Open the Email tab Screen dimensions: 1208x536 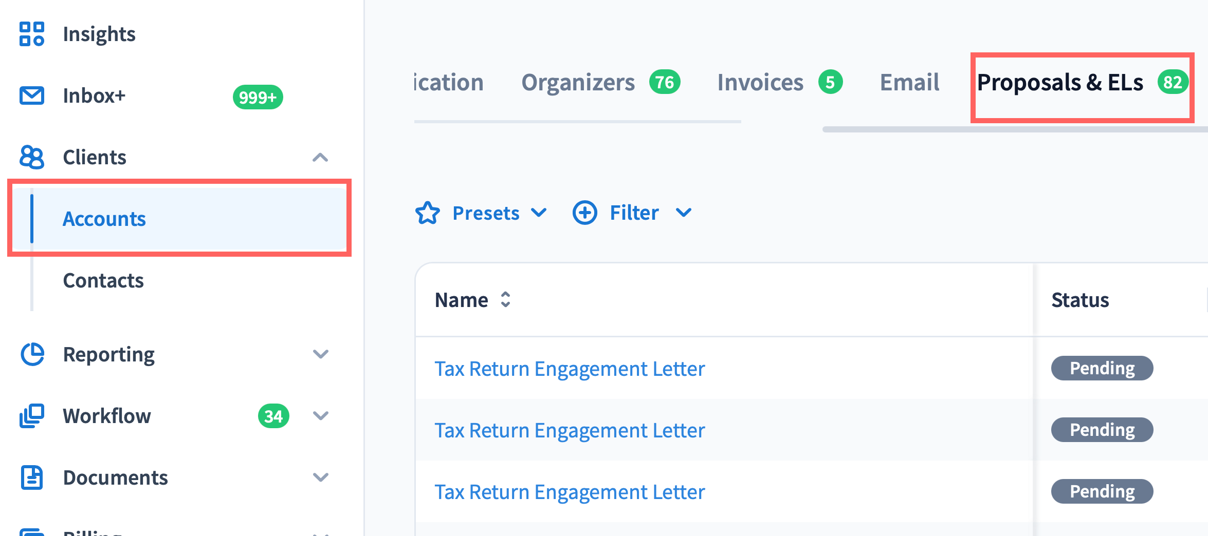[909, 82]
